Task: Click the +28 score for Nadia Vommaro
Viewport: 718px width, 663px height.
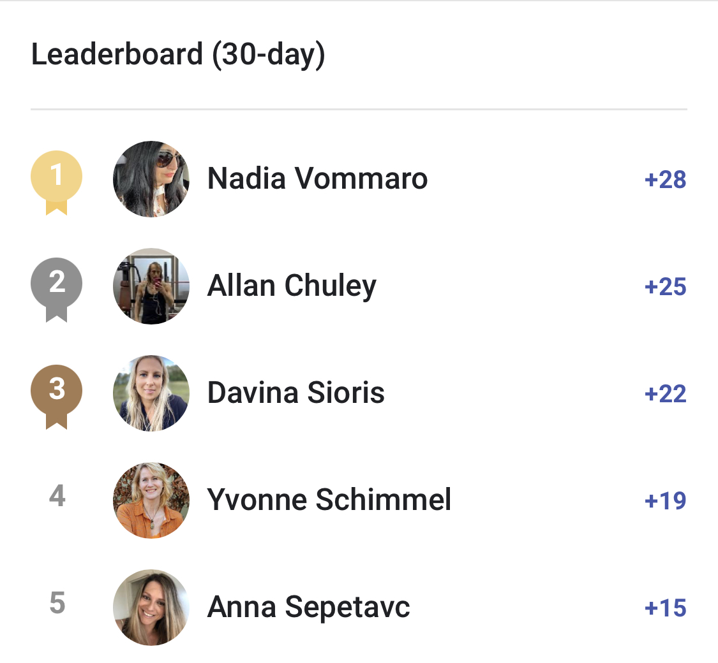Action: pyautogui.click(x=666, y=179)
